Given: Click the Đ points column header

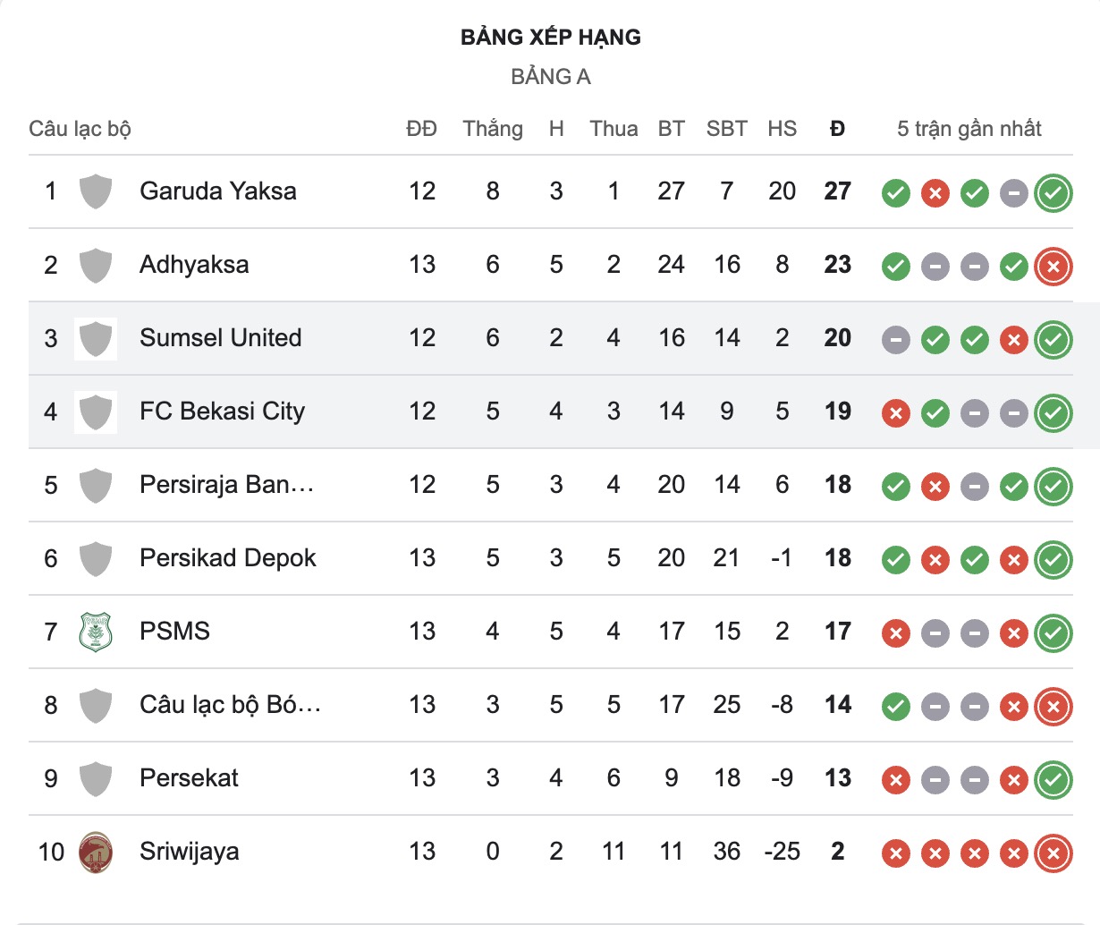Looking at the screenshot, I should point(837,128).
